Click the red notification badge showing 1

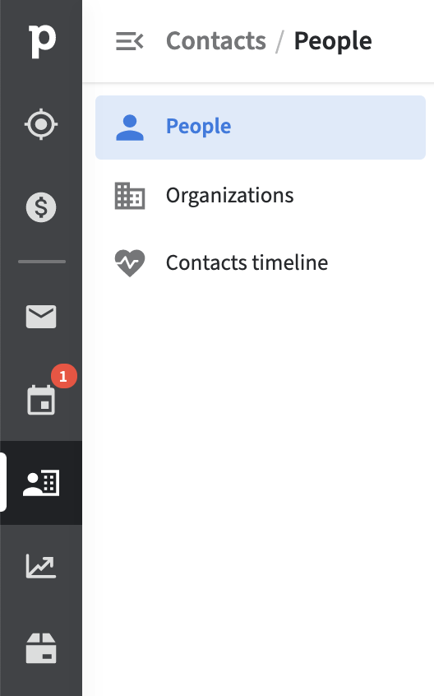[64, 377]
